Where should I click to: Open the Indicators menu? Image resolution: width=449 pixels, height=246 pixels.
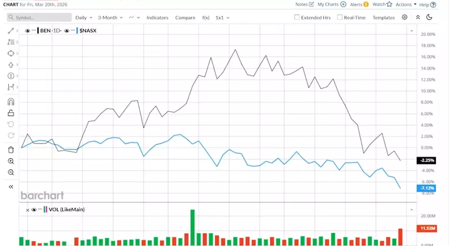point(157,18)
